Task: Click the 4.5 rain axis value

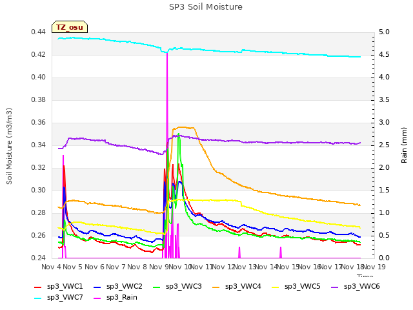Action: point(384,55)
